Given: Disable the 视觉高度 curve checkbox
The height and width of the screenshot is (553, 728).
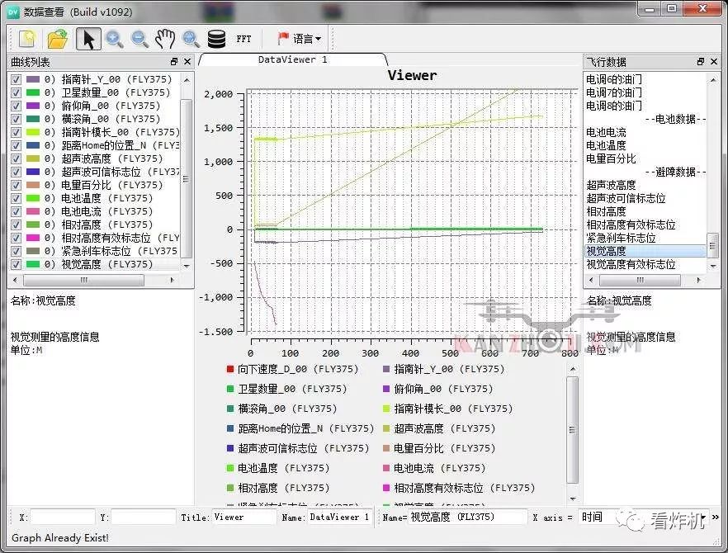Looking at the screenshot, I should [17, 264].
